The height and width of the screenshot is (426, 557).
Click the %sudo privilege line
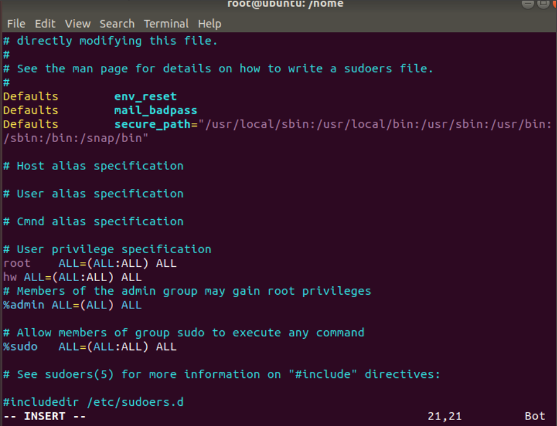tap(90, 346)
